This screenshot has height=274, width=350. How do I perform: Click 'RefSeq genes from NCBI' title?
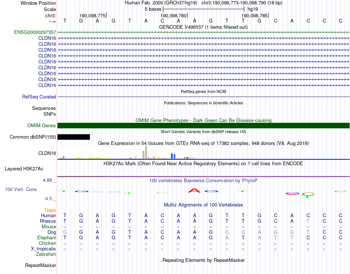[x=203, y=91]
